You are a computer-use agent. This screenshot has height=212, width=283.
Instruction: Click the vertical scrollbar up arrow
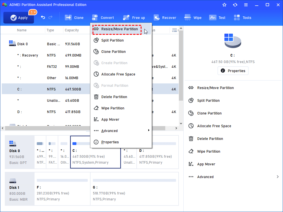(x=181, y=29)
